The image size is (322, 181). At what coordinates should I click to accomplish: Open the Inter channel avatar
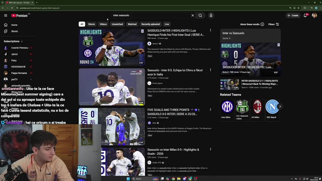[149, 123]
